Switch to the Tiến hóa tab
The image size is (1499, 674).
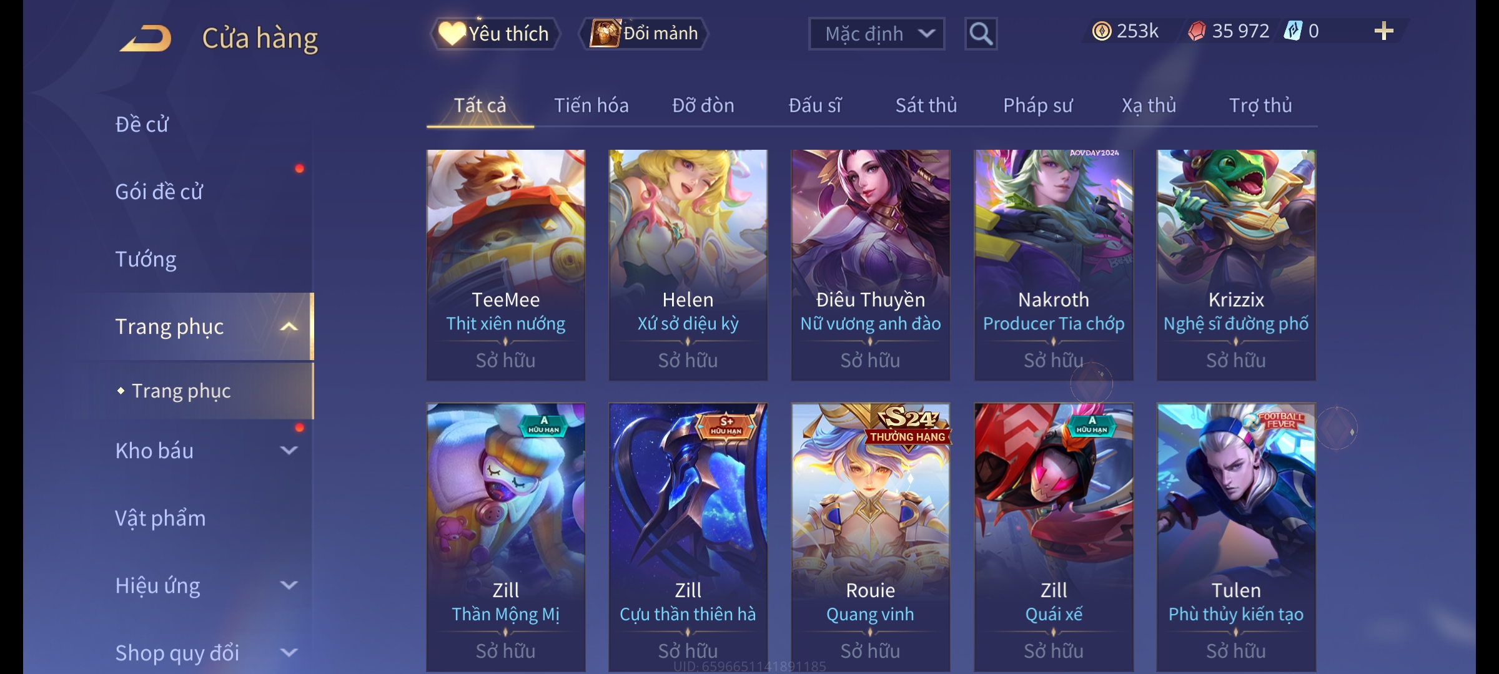point(591,105)
